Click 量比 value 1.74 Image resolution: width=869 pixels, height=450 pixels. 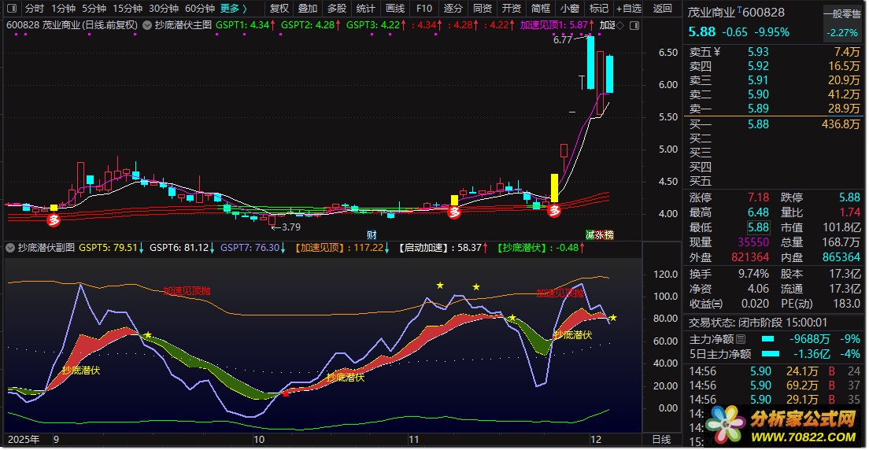coord(849,213)
